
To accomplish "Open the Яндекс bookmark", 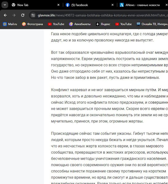I will [x=103, y=24].
